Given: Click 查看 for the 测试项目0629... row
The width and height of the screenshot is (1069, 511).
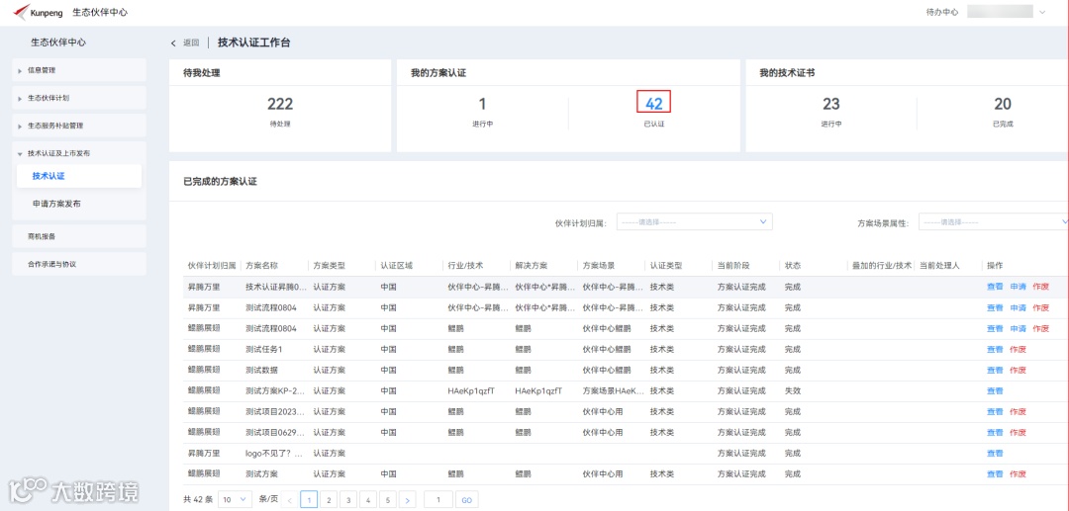Looking at the screenshot, I should (995, 433).
